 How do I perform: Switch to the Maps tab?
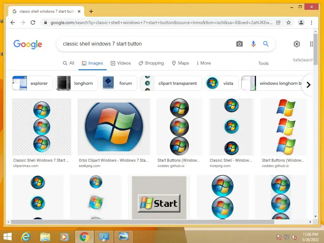coord(180,63)
